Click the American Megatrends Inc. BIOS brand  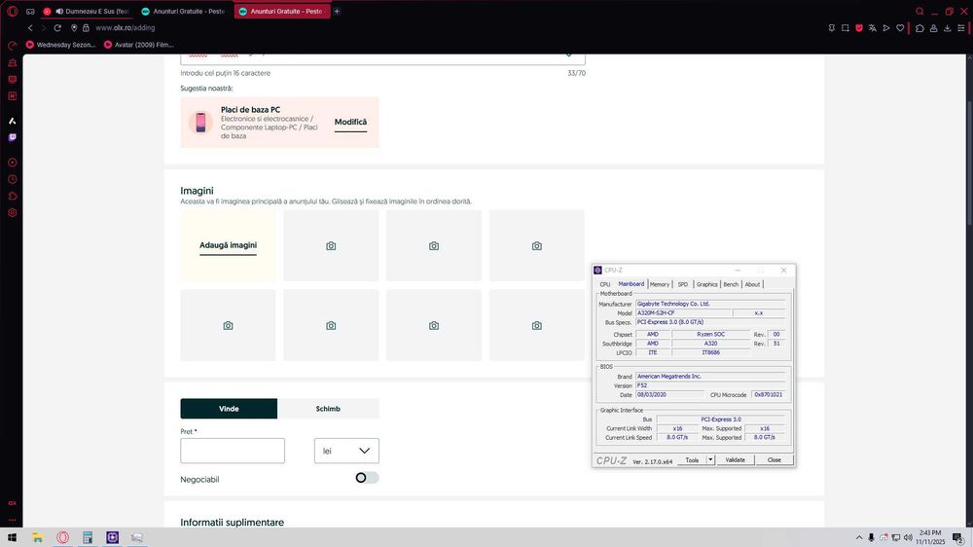(x=710, y=377)
